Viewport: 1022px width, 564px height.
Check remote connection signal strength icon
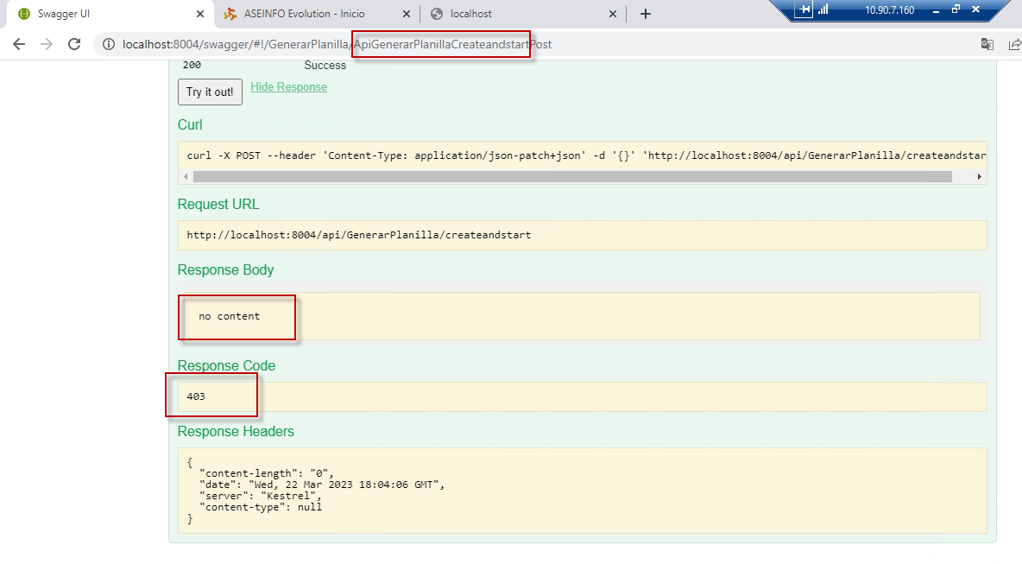pyautogui.click(x=823, y=10)
